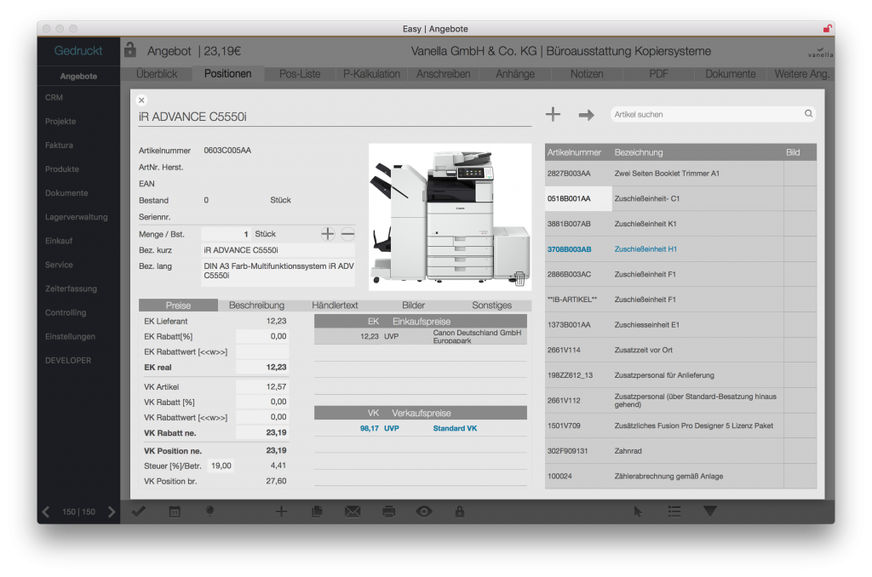Select the cursor pointer icon in bottom toolbar
Screen dimensions: 872x577
[x=638, y=511]
